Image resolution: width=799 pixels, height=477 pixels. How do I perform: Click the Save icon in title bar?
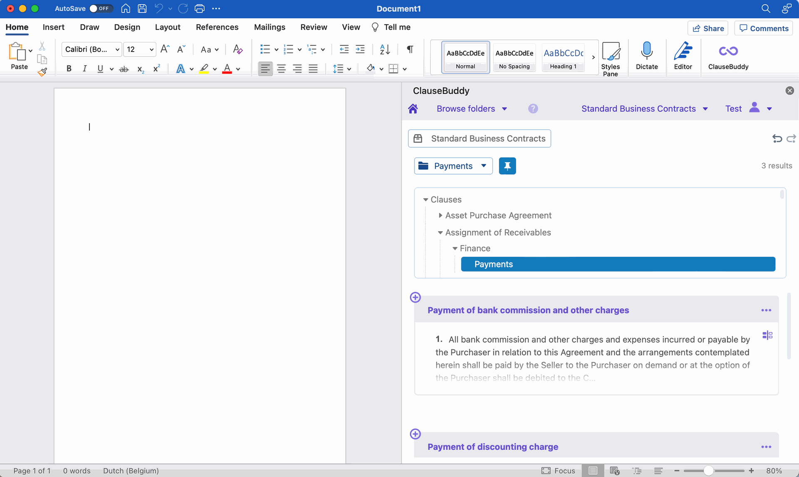142,8
